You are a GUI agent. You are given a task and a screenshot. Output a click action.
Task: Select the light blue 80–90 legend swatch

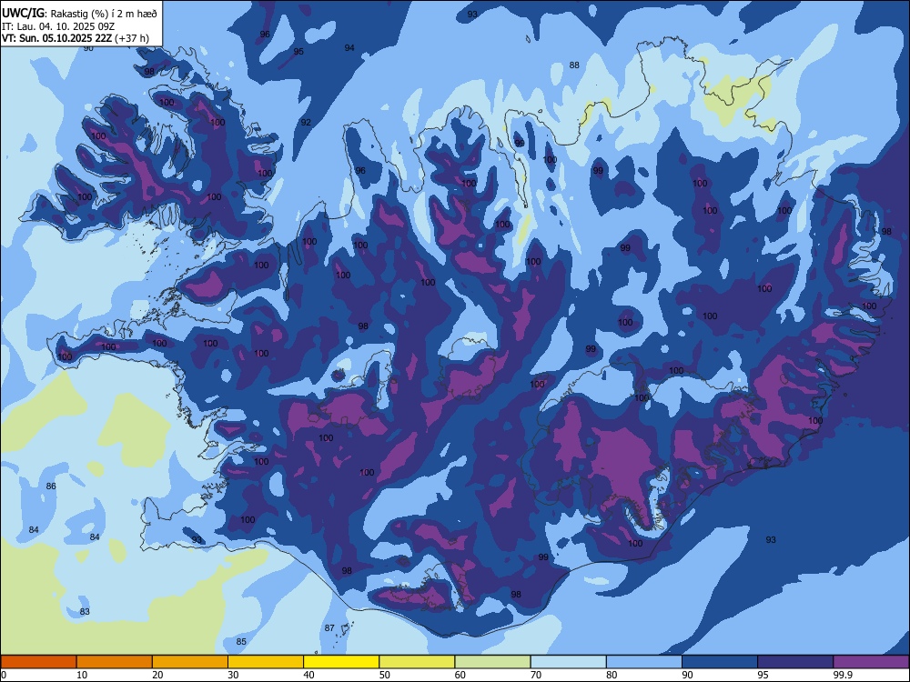(x=644, y=662)
